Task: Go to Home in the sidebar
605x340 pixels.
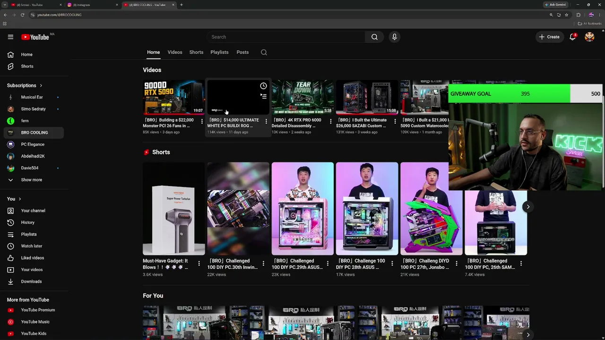Action: [x=34, y=54]
